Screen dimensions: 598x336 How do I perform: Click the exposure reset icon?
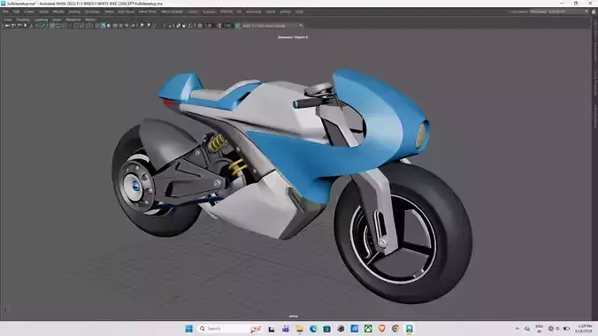pyautogui.click(x=200, y=26)
